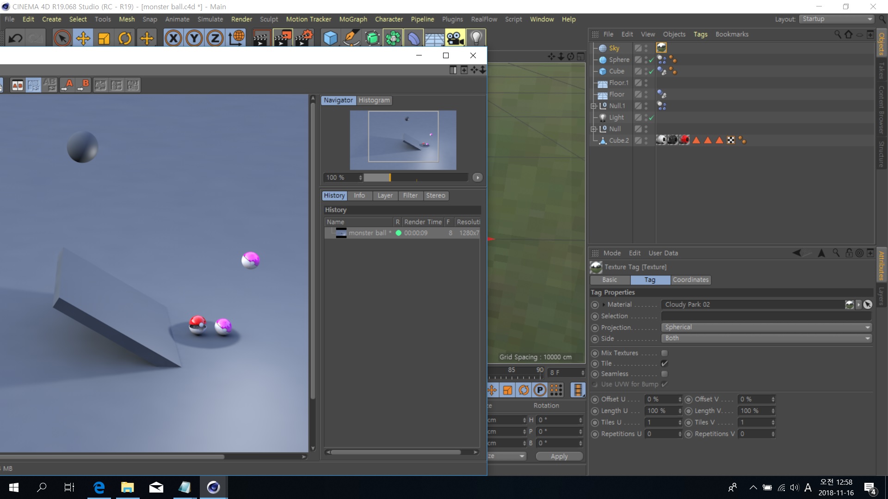Enable the Seamless checkbox
888x499 pixels.
coord(664,374)
